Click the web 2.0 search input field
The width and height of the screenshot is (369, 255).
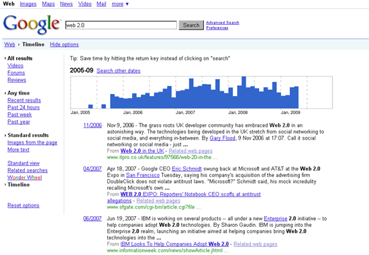(x=121, y=25)
